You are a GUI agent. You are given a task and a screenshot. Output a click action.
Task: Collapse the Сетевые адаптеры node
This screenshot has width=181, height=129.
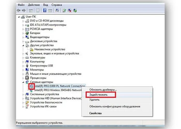click(23, 82)
